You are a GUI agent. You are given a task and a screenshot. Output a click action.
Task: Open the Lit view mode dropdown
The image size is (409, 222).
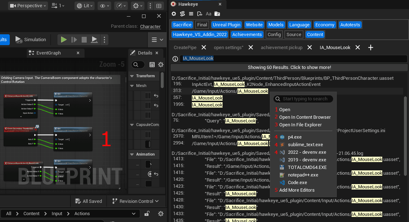(x=84, y=6)
